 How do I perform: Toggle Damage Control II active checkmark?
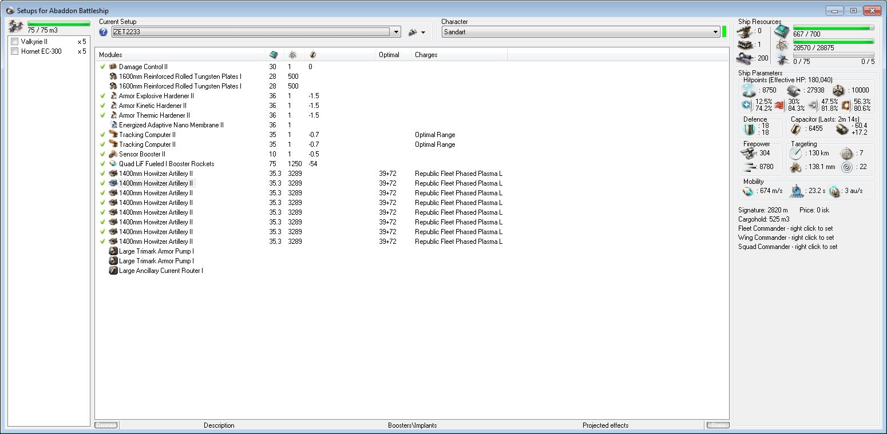tap(102, 67)
